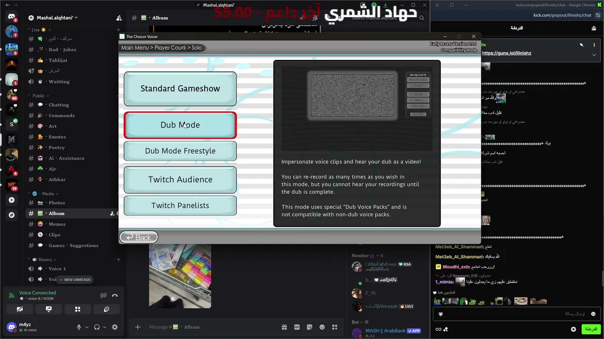The image size is (604, 339).
Task: Choose the Dub Mode option
Action: [x=180, y=125]
